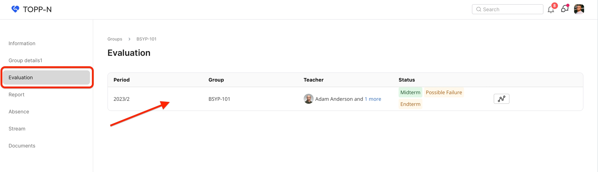The width and height of the screenshot is (598, 172).
Task: Navigate to the Absence sidebar page
Action: click(19, 112)
